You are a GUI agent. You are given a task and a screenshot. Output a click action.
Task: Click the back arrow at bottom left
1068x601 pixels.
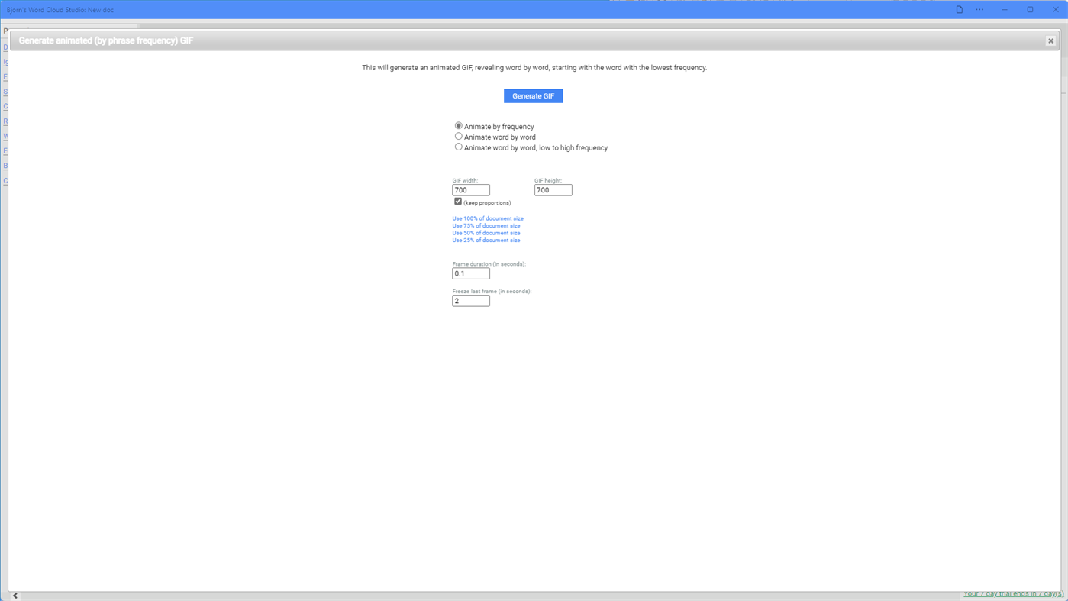point(13,595)
